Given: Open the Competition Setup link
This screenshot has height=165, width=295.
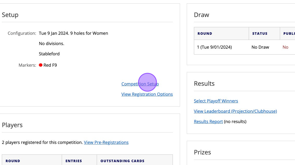Looking at the screenshot, I should (140, 84).
